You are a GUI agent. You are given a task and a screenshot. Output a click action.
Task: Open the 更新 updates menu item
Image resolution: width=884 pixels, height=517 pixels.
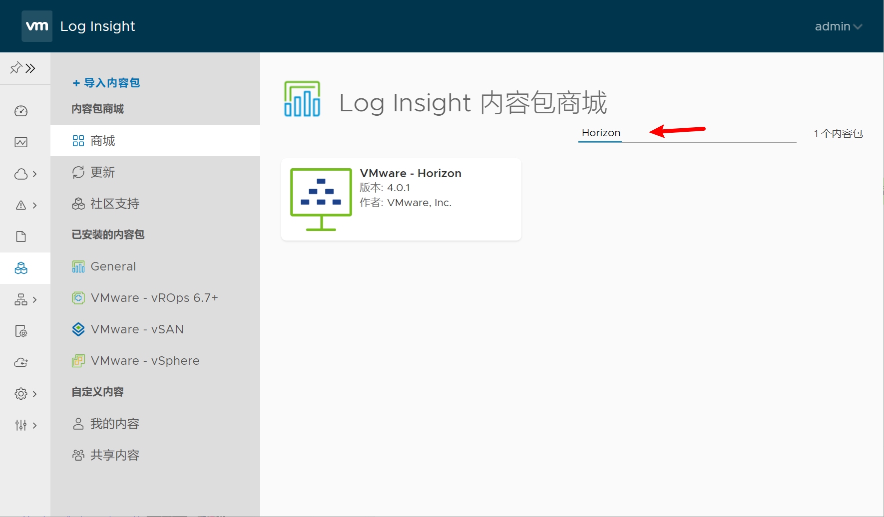(103, 172)
